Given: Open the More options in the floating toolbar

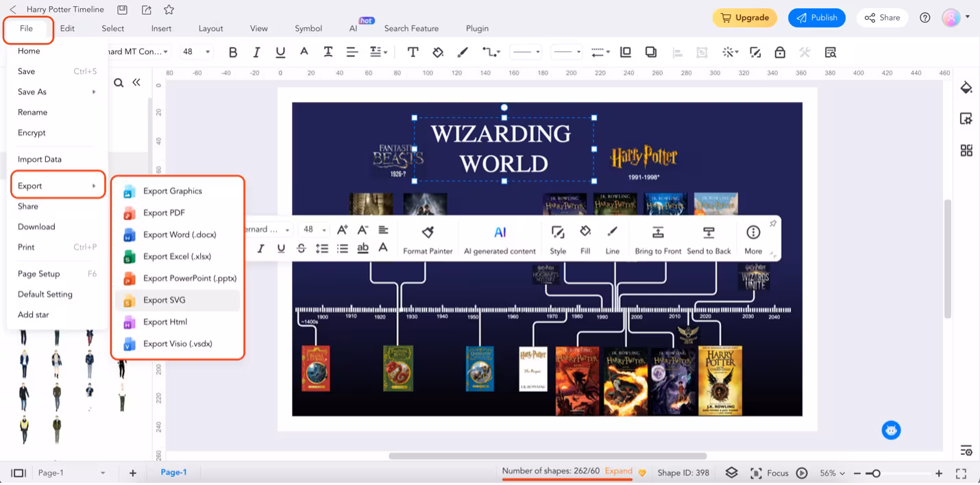Looking at the screenshot, I should click(x=753, y=239).
